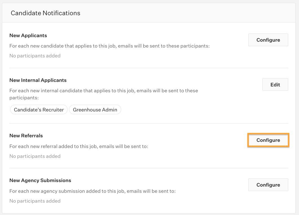The height and width of the screenshot is (215, 299).
Task: Click the description about new agency submissions
Action: [x=92, y=191]
